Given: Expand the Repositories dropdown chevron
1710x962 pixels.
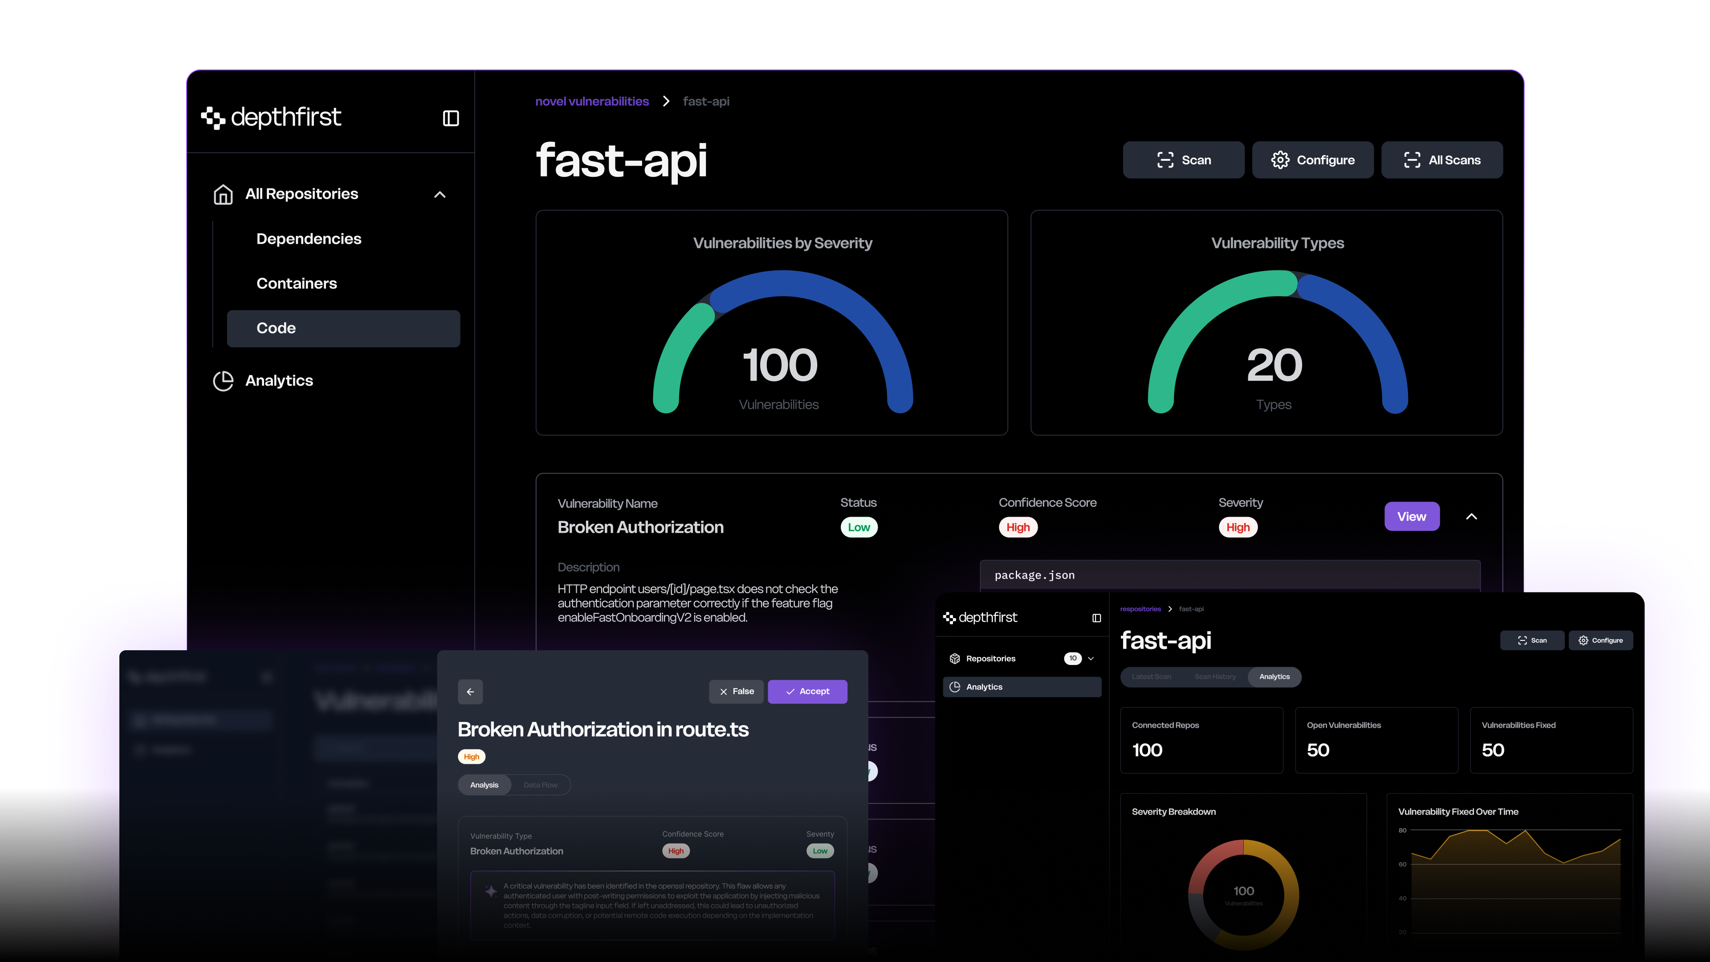Looking at the screenshot, I should pos(1091,659).
